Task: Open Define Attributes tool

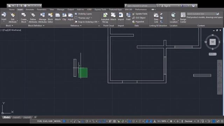Action: (33, 17)
